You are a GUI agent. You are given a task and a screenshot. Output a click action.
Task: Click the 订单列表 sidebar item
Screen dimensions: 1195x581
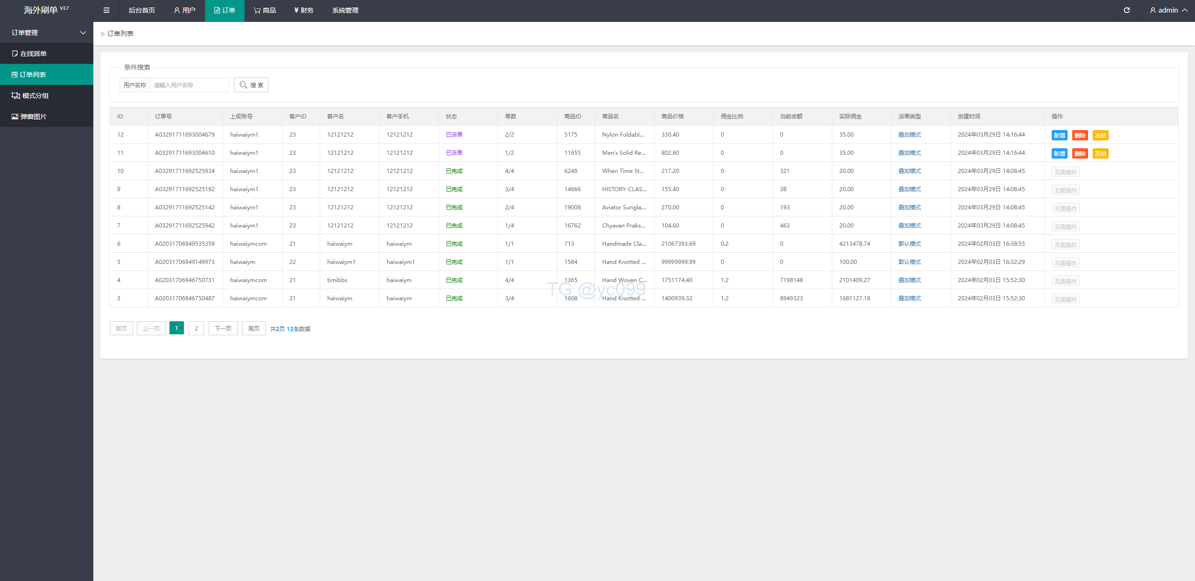pos(32,75)
